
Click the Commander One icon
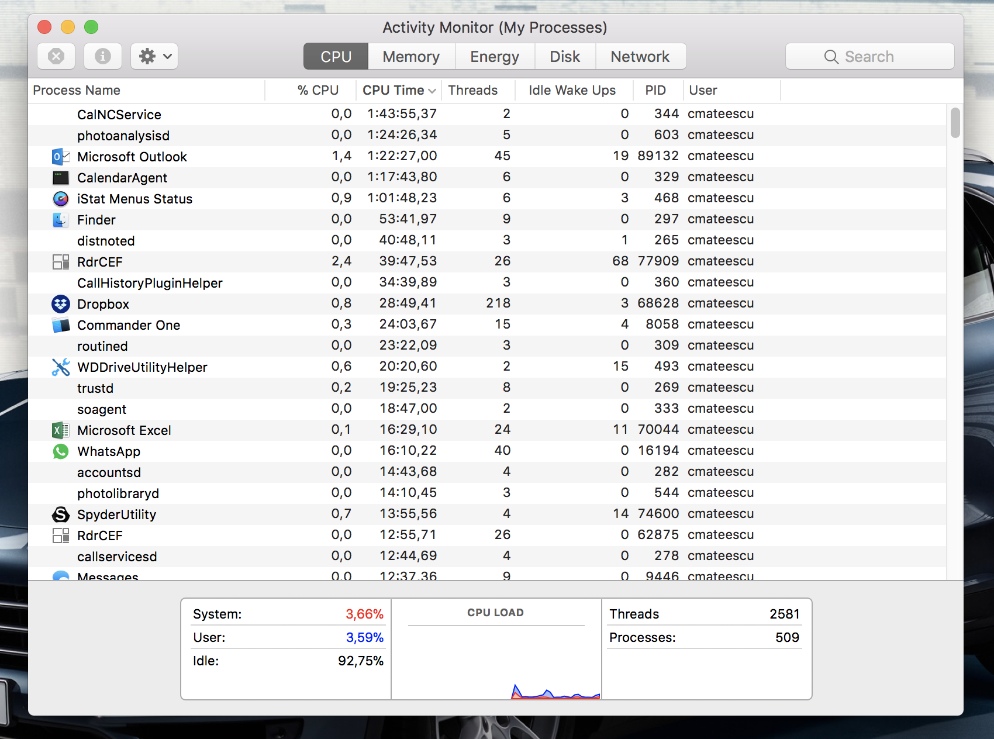click(x=61, y=325)
